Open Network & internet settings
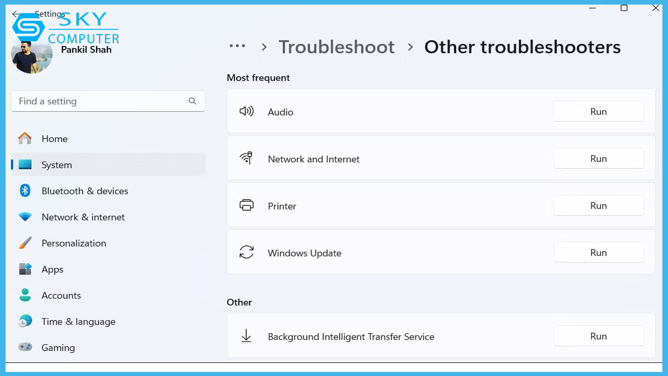668x376 pixels. (108, 217)
